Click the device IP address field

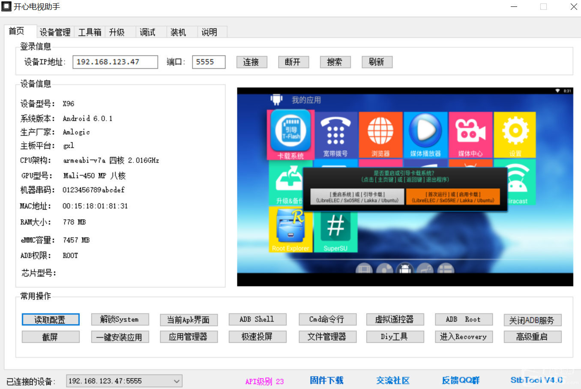115,62
